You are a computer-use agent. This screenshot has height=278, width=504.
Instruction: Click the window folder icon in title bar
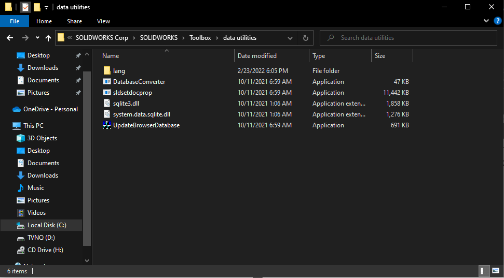click(x=9, y=7)
